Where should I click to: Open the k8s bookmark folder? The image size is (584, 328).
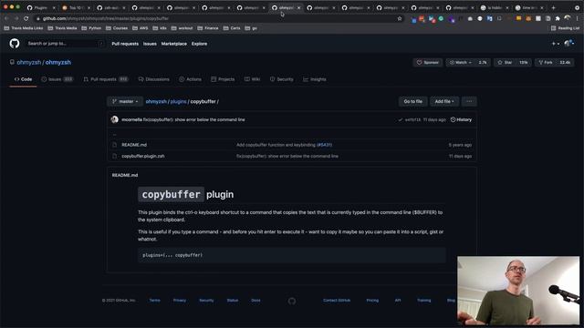coord(160,28)
